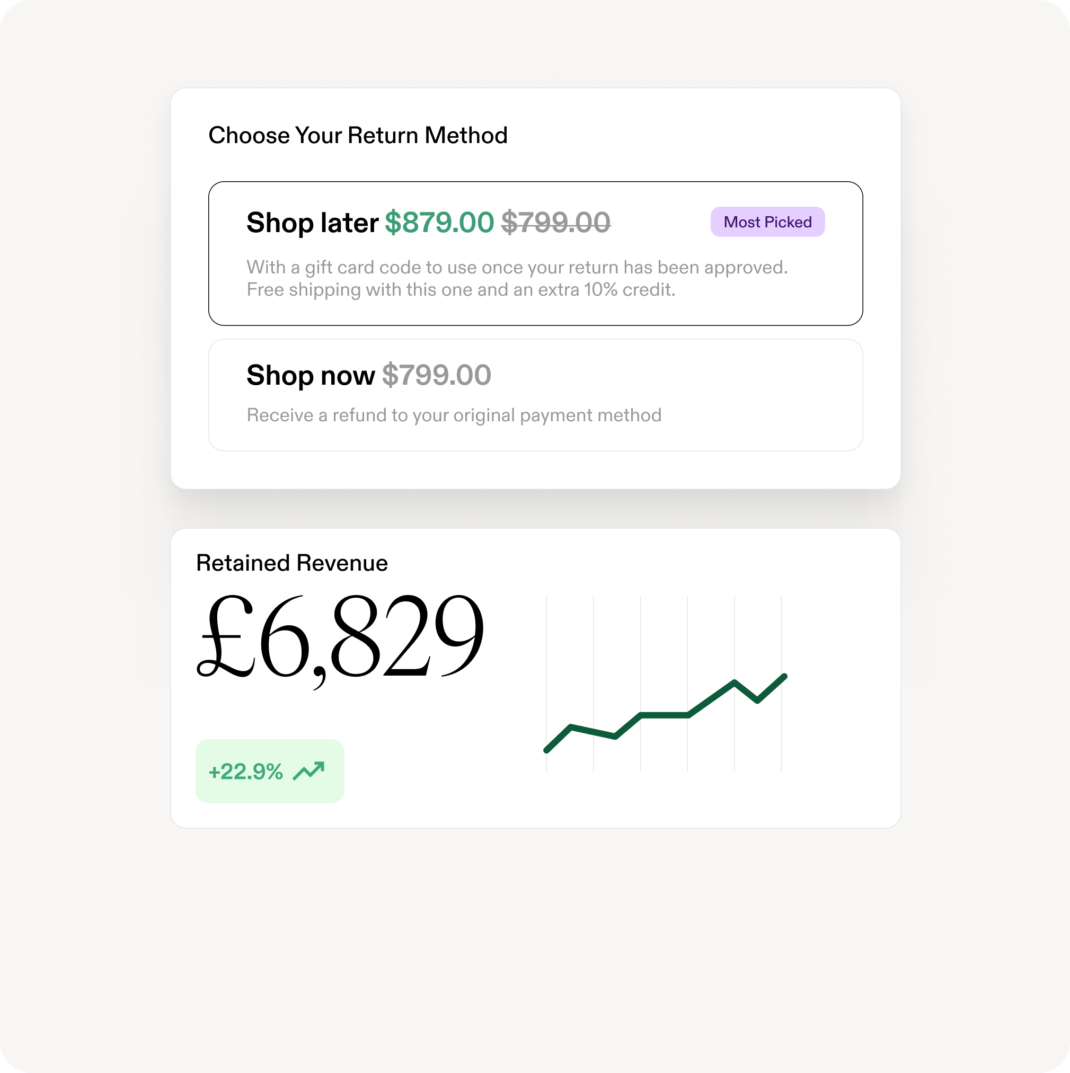Image resolution: width=1070 pixels, height=1073 pixels.
Task: Click the upward trend arrow icon
Action: point(308,771)
